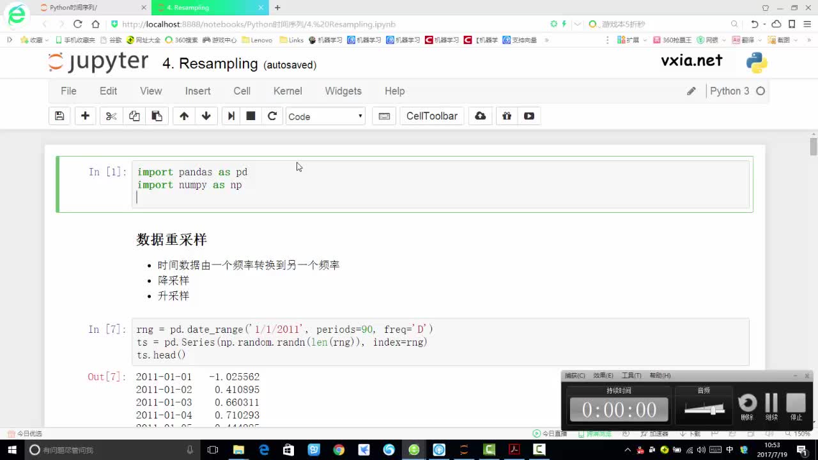Open the Widgets menu
The image size is (818, 460).
[343, 91]
